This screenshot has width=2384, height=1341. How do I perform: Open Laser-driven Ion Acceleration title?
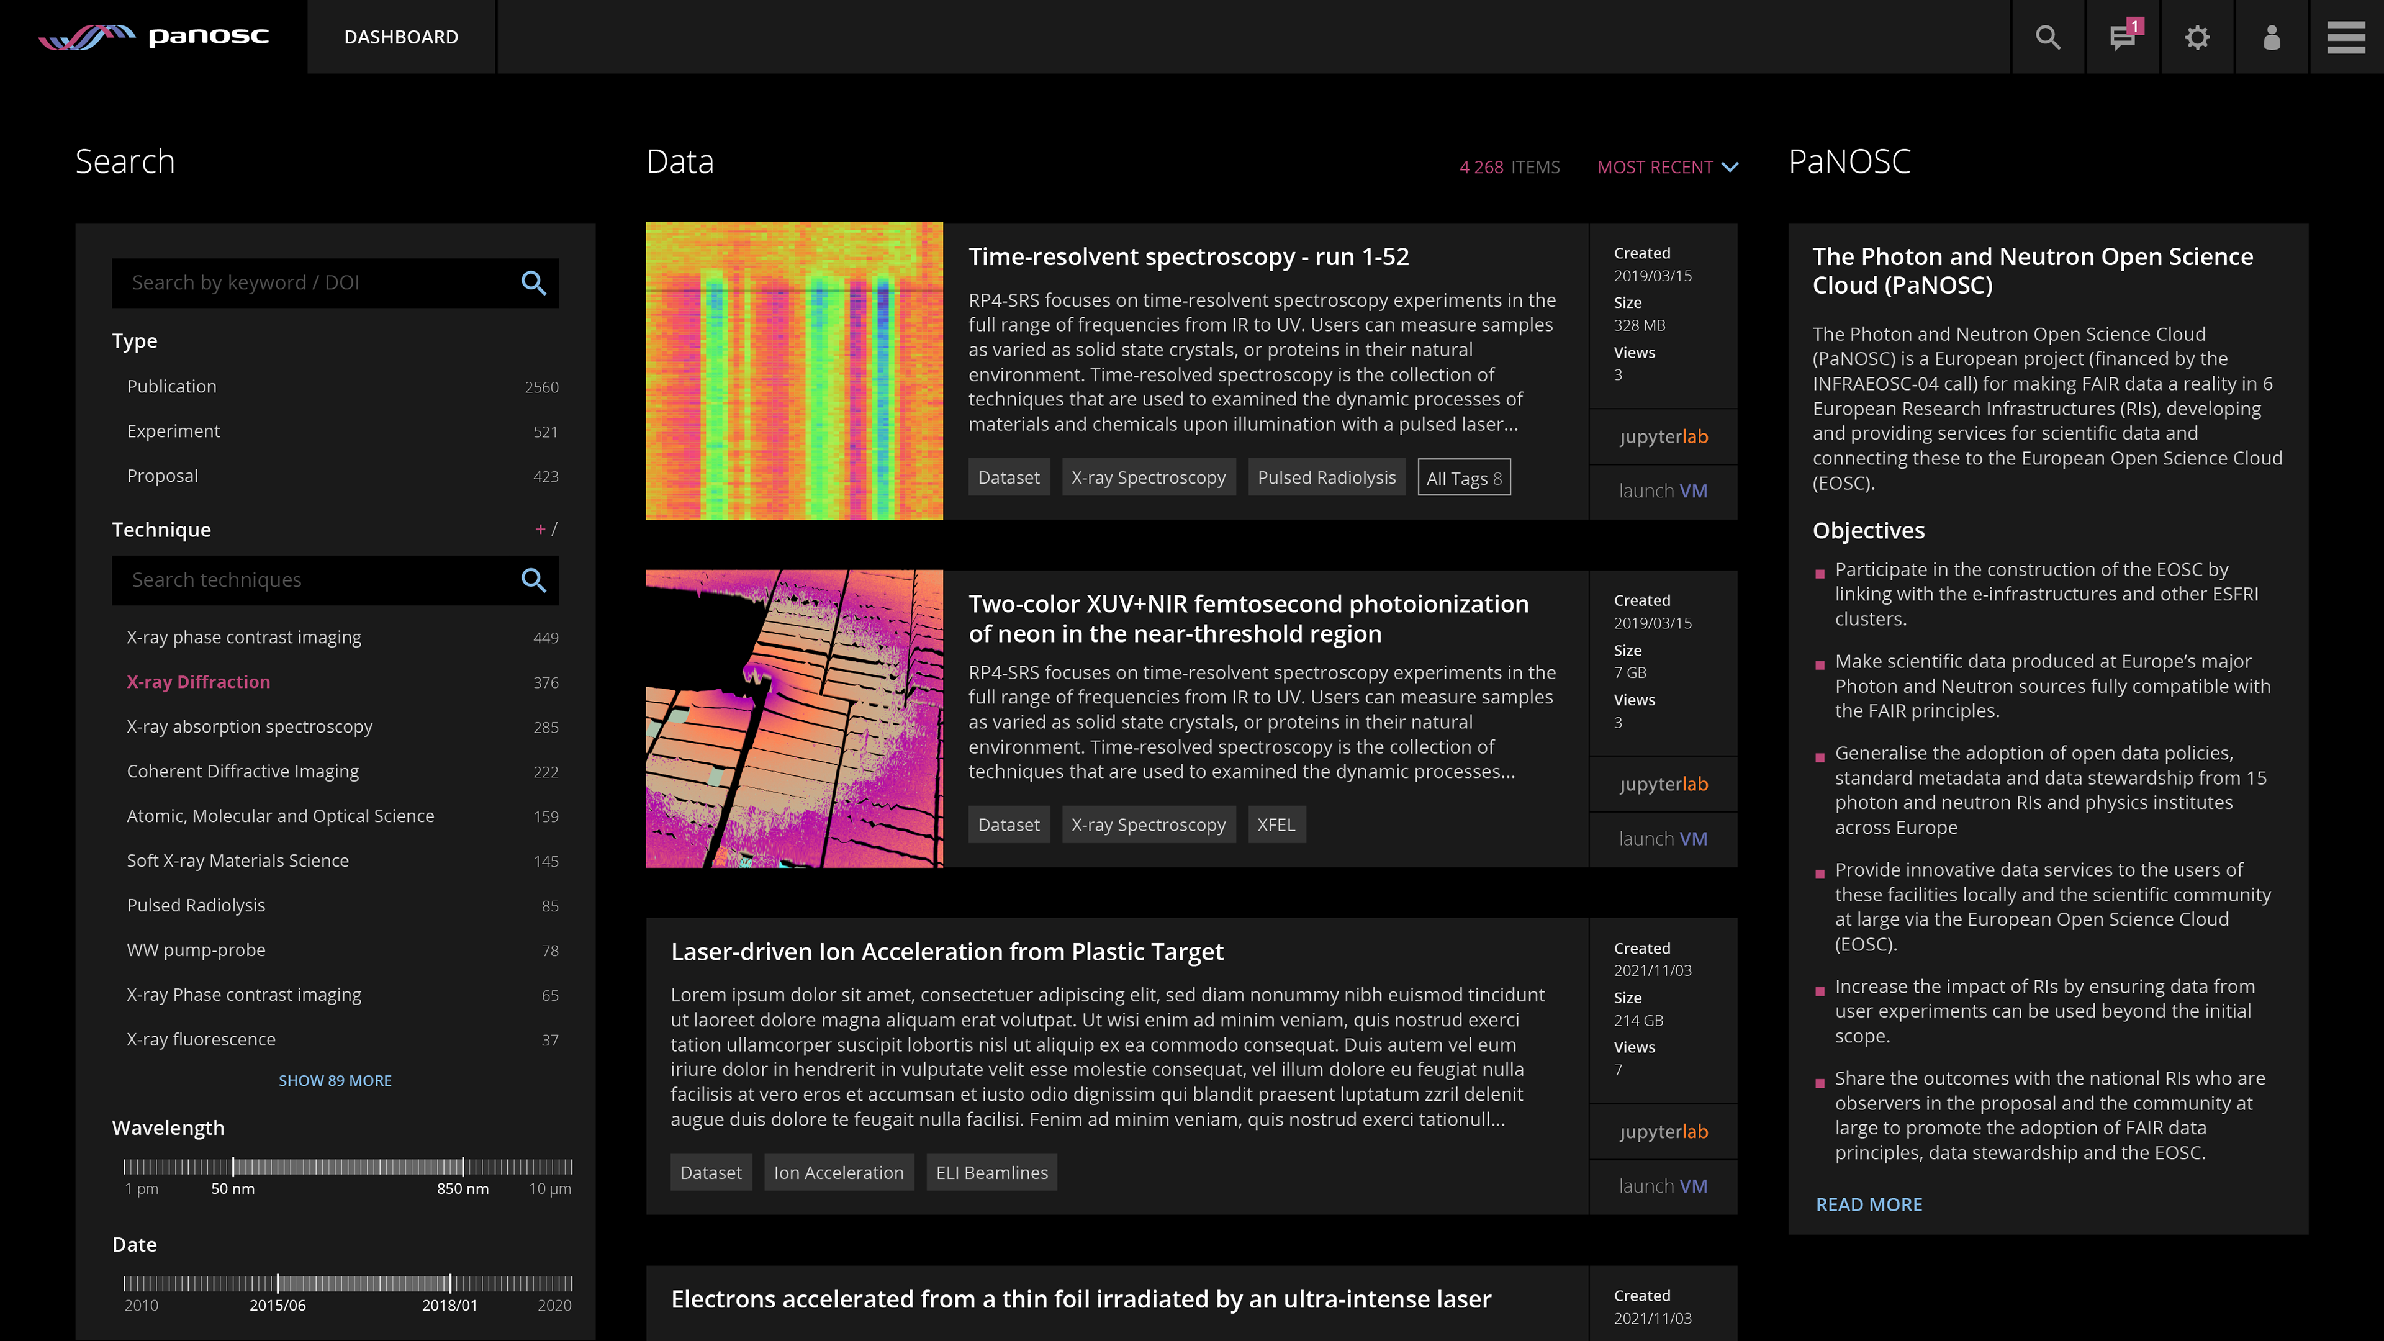[x=947, y=952]
